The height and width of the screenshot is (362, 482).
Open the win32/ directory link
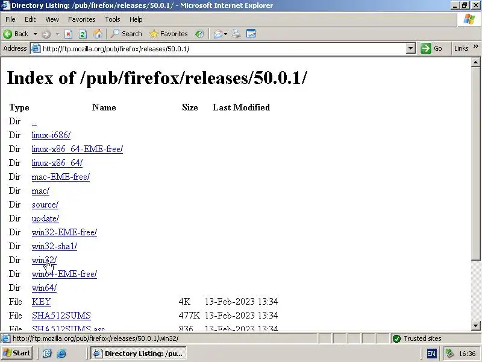[x=44, y=260]
